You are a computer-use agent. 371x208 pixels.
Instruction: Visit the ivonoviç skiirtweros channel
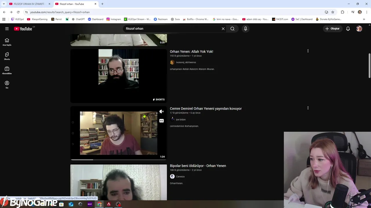coord(186,62)
